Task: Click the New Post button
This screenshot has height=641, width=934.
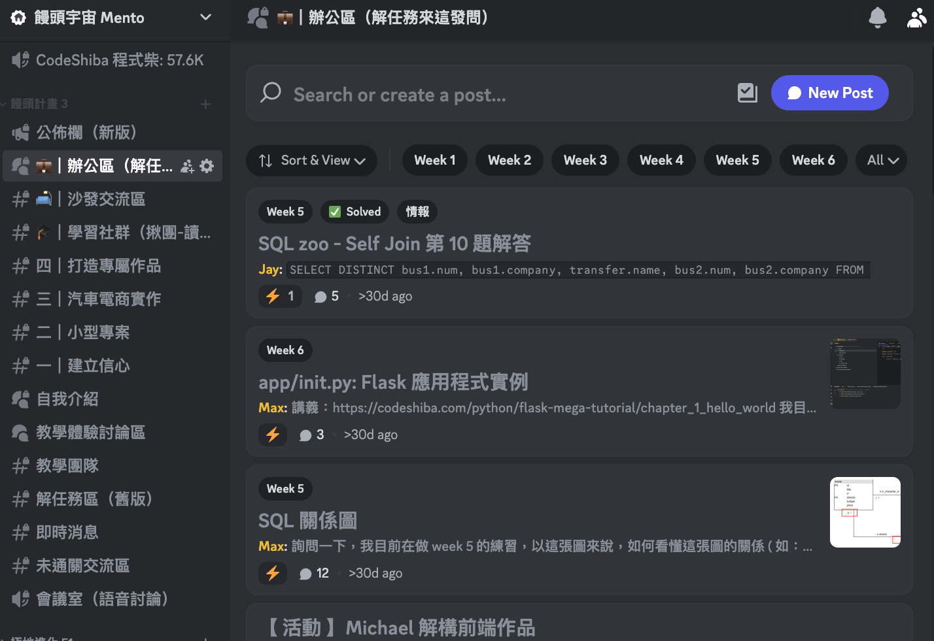Action: [x=829, y=93]
